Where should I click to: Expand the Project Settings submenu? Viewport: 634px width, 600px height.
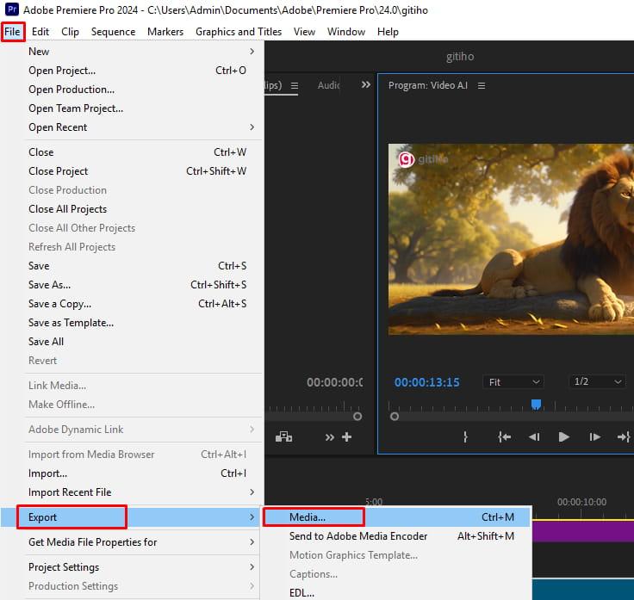tap(132, 567)
